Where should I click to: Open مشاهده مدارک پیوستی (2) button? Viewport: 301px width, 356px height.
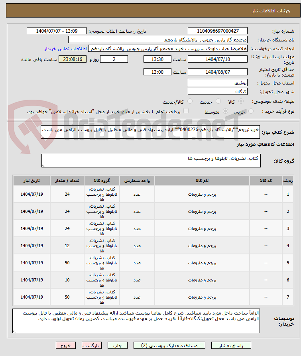(169, 345)
